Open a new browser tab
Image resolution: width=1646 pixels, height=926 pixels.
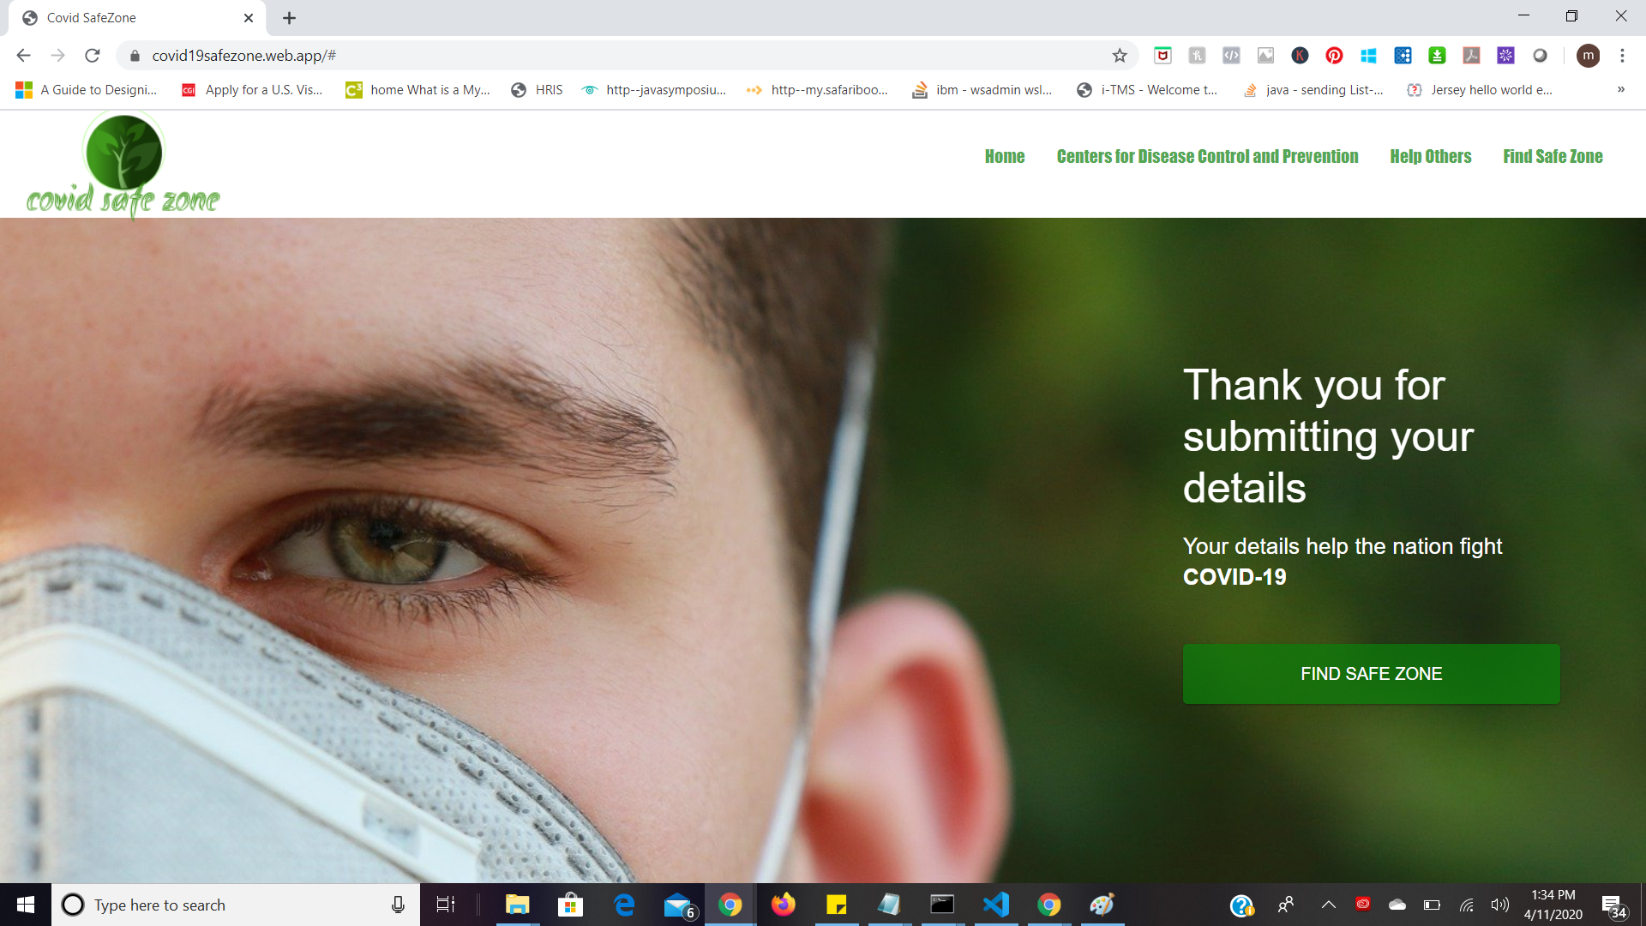tap(289, 18)
